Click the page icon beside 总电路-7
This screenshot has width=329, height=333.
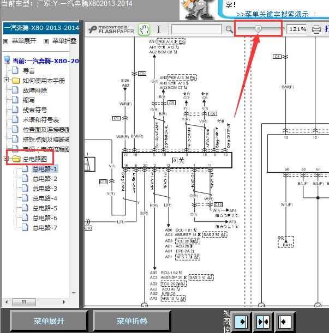25,227
